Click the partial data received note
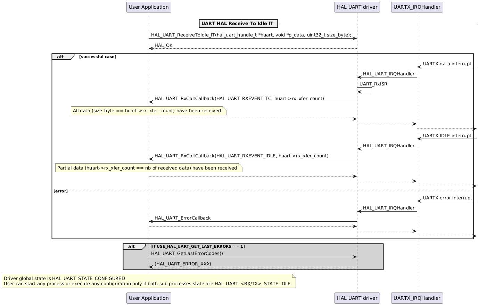Image resolution: width=479 pixels, height=305 pixels. (x=149, y=168)
